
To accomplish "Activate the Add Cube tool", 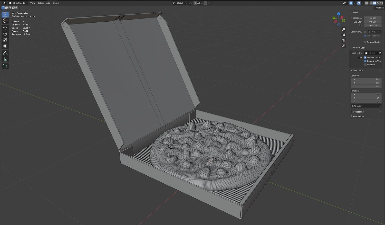I will 5,66.
